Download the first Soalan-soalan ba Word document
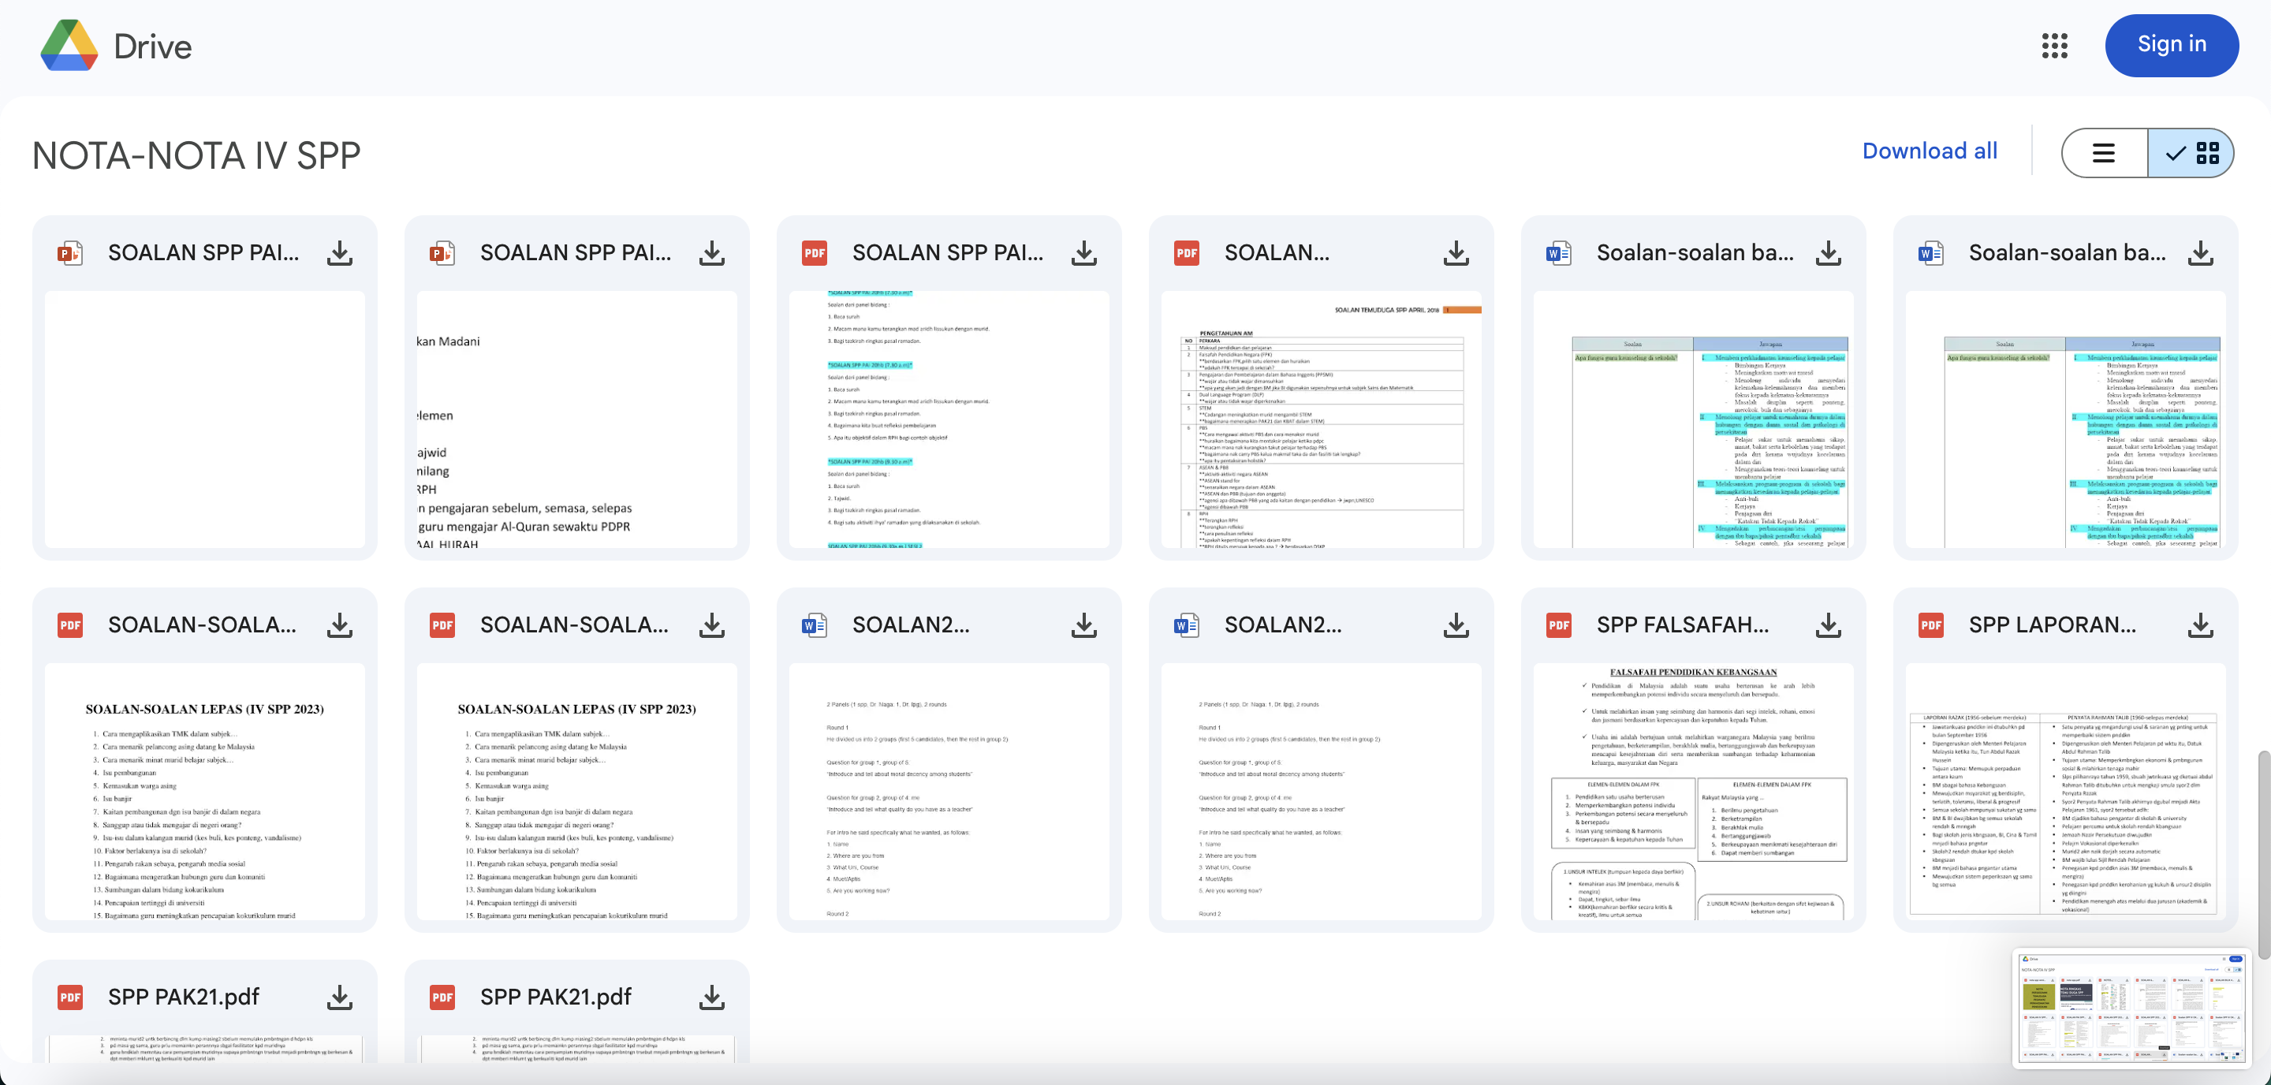 pos(1829,253)
